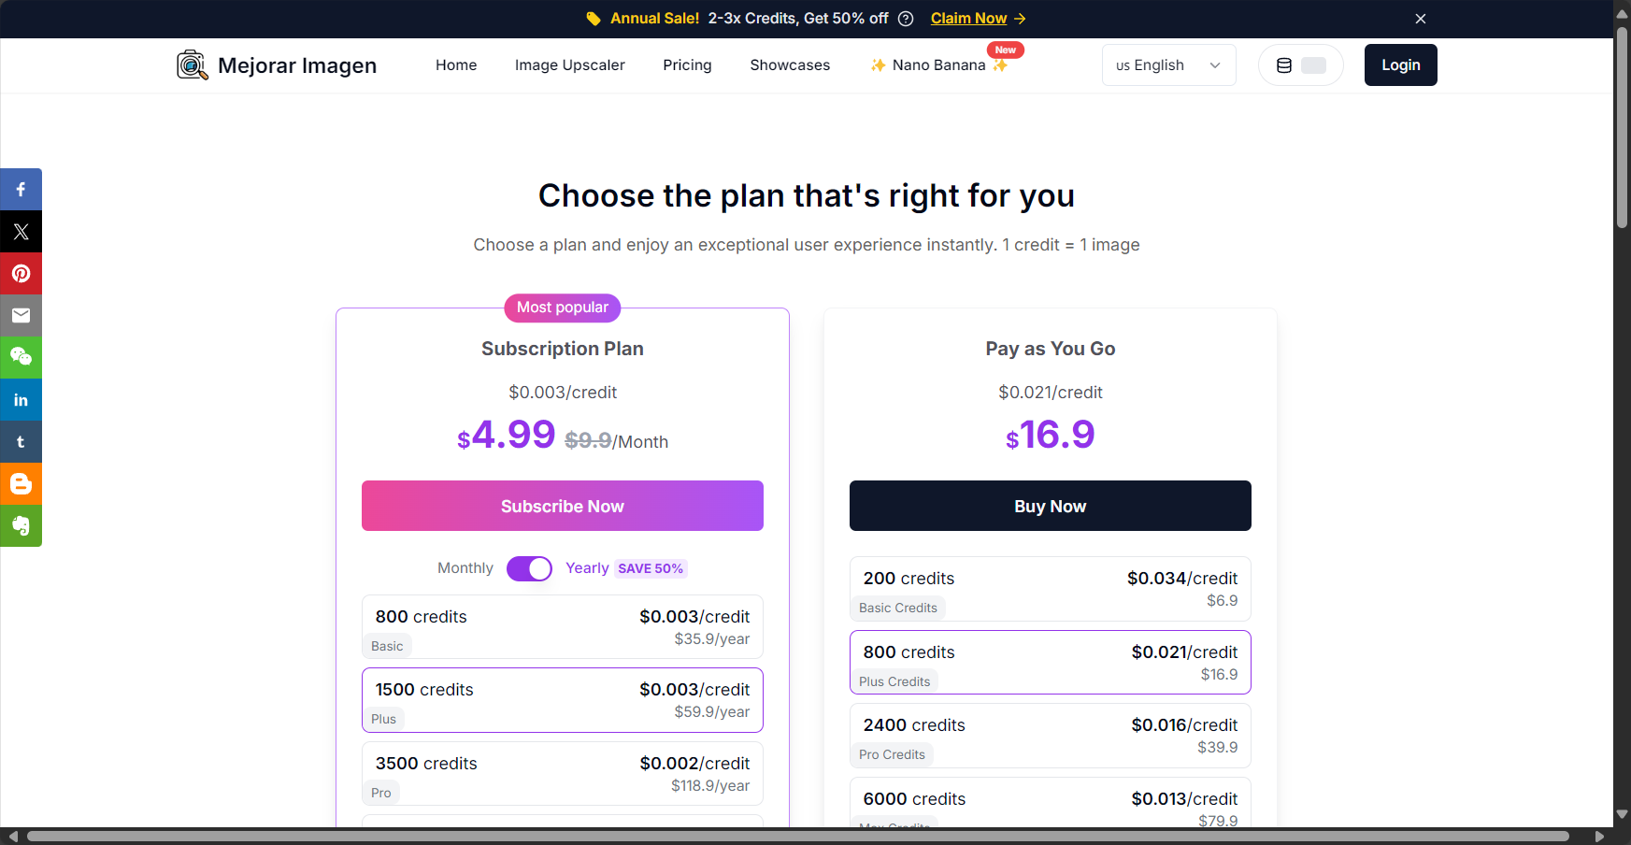Image resolution: width=1631 pixels, height=845 pixels.
Task: Open the Pricing menu item
Action: click(x=687, y=65)
